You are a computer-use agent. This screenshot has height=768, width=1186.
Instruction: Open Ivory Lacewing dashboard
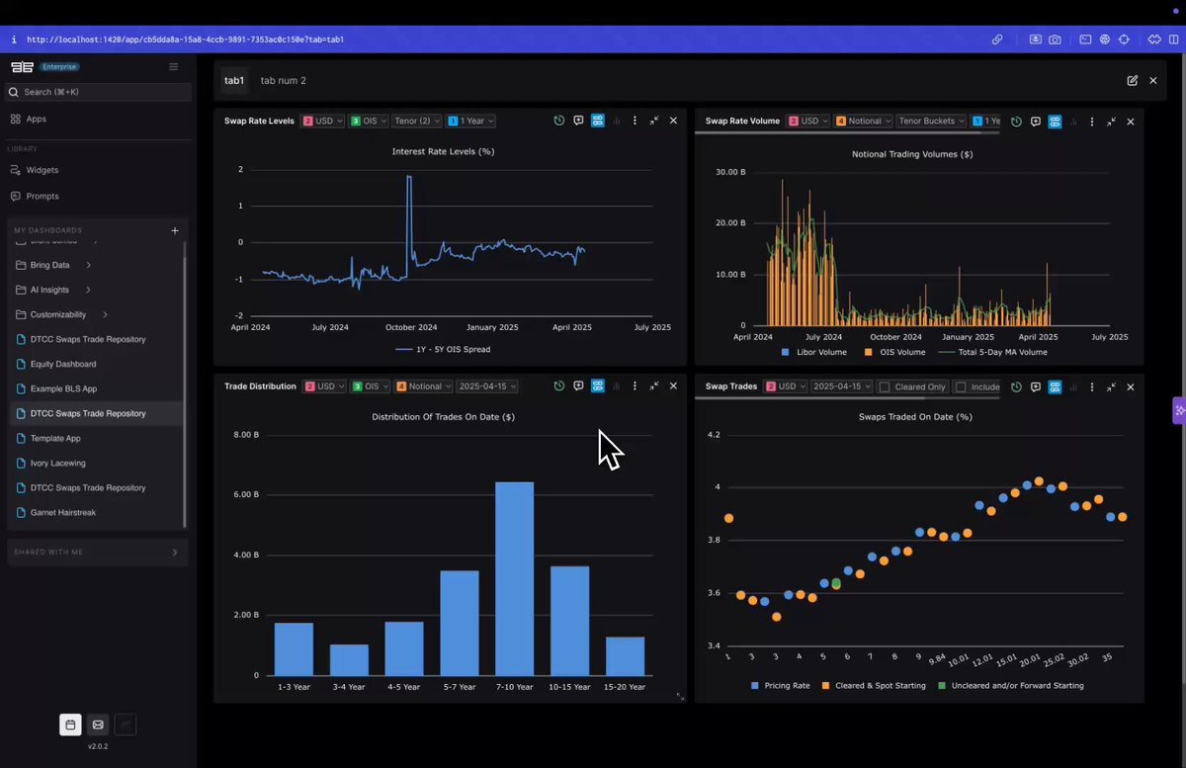(x=57, y=463)
